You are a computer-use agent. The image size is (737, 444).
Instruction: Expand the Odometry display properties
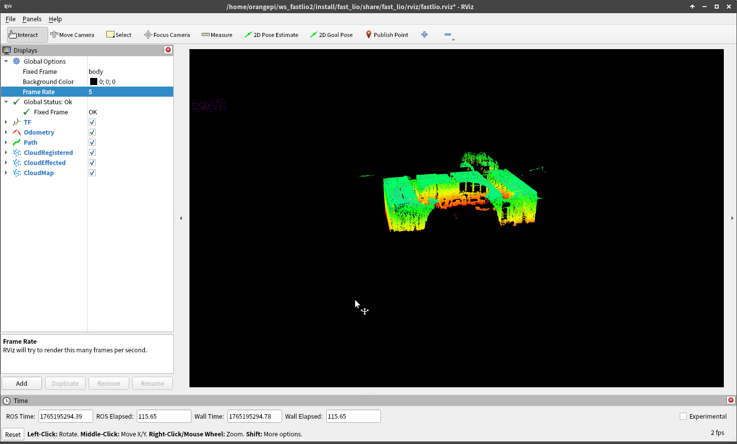point(6,132)
